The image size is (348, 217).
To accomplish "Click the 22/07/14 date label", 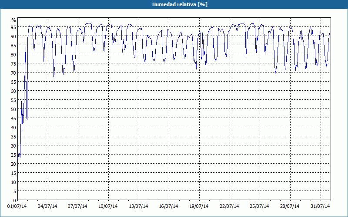I will 229,207.
